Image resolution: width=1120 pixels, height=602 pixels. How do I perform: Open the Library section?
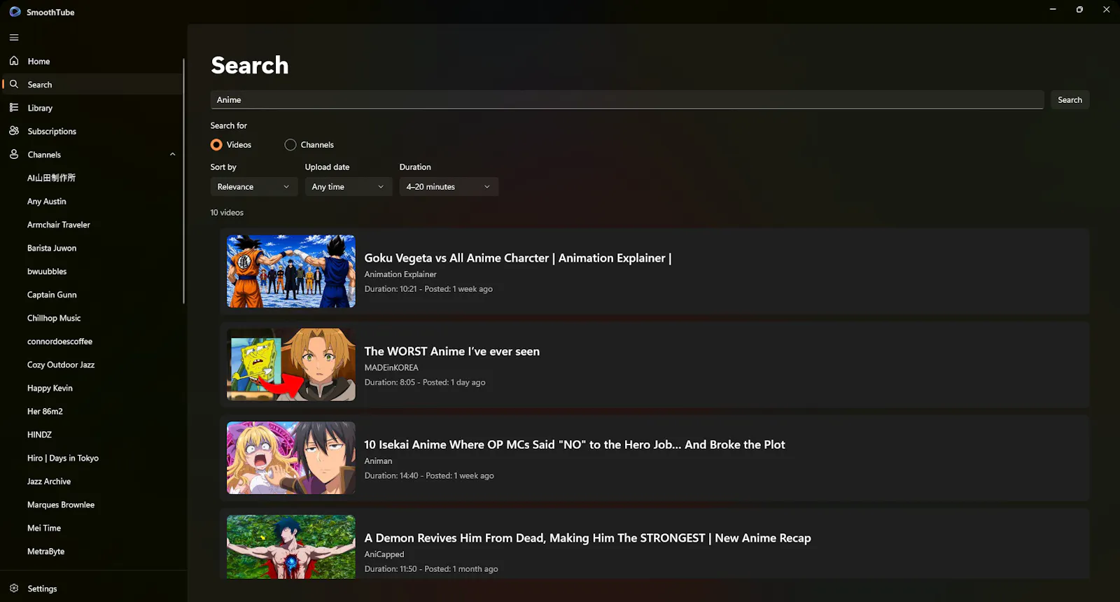[x=92, y=108]
